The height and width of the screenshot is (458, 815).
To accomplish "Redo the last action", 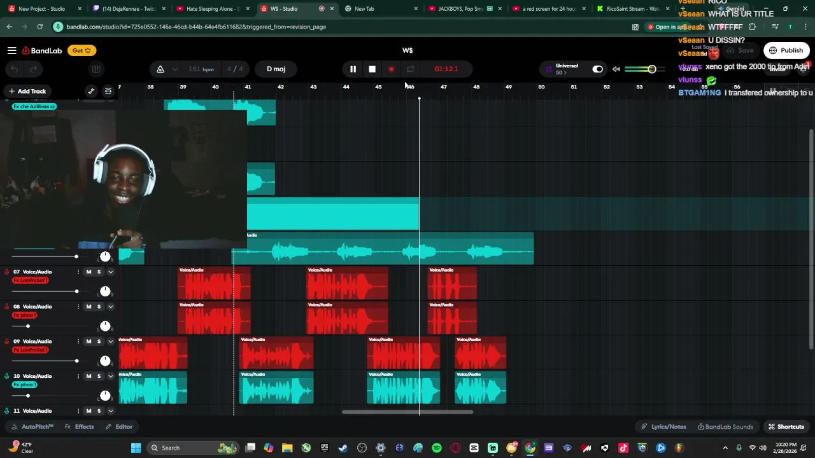I will click(33, 69).
